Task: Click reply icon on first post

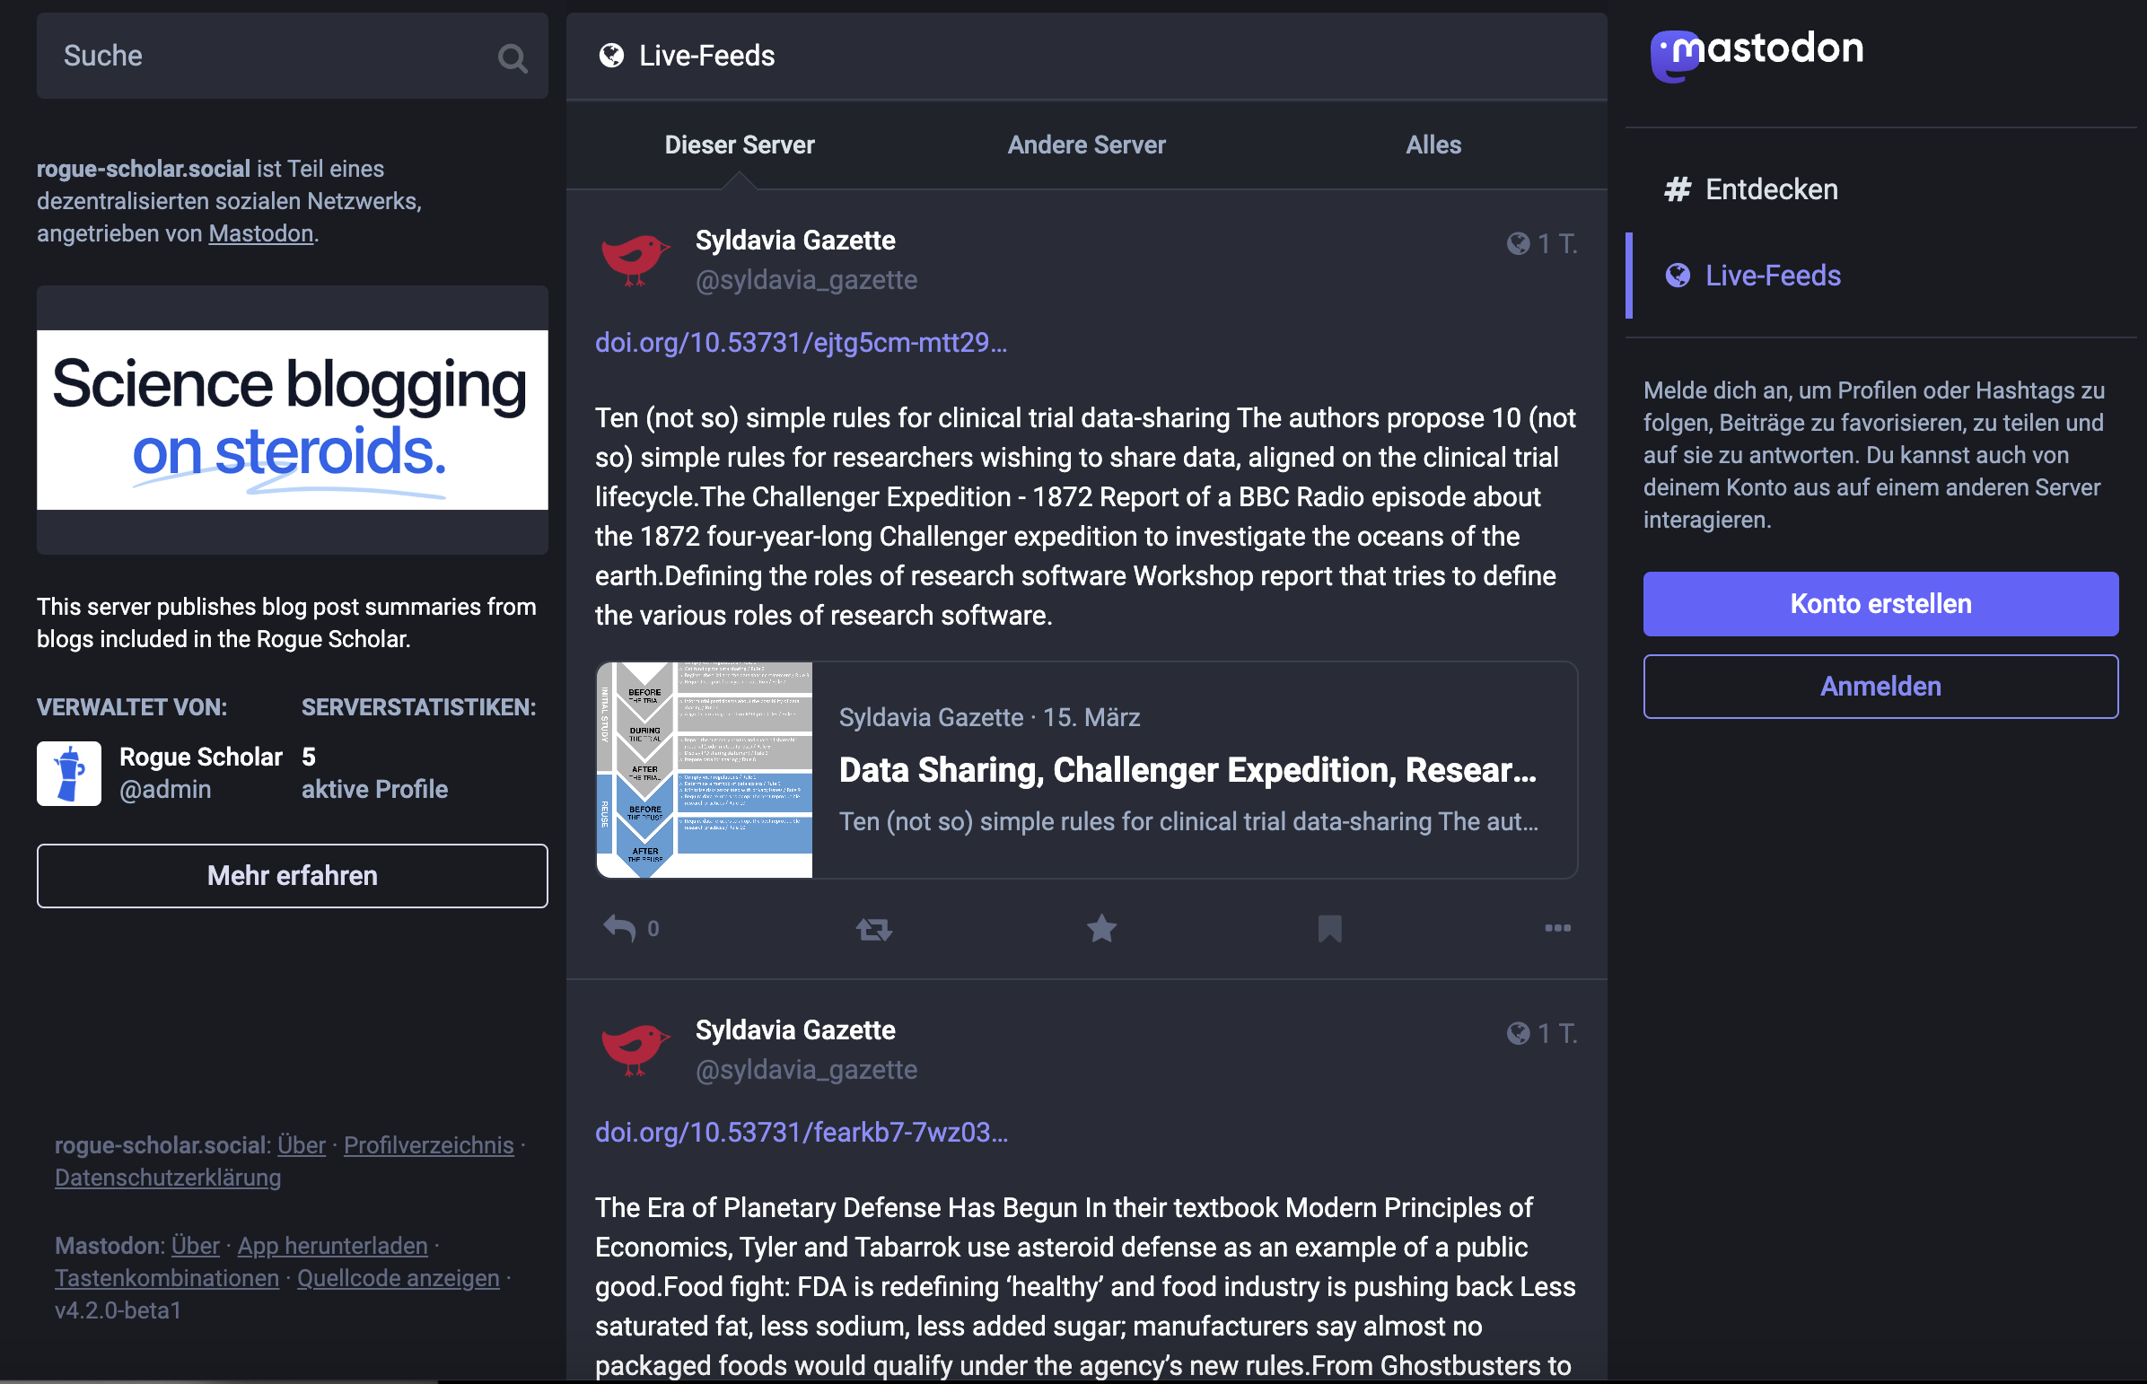Action: click(619, 927)
